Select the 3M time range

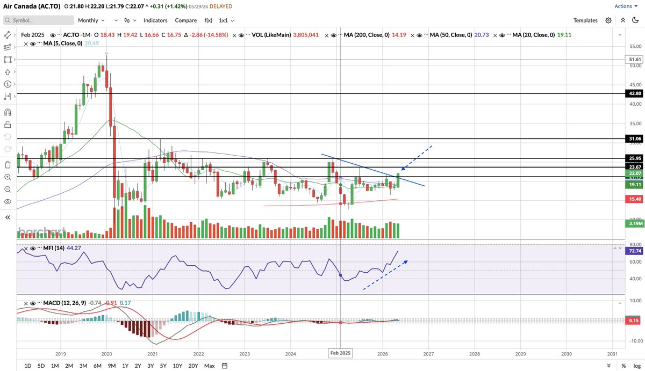[x=83, y=366]
